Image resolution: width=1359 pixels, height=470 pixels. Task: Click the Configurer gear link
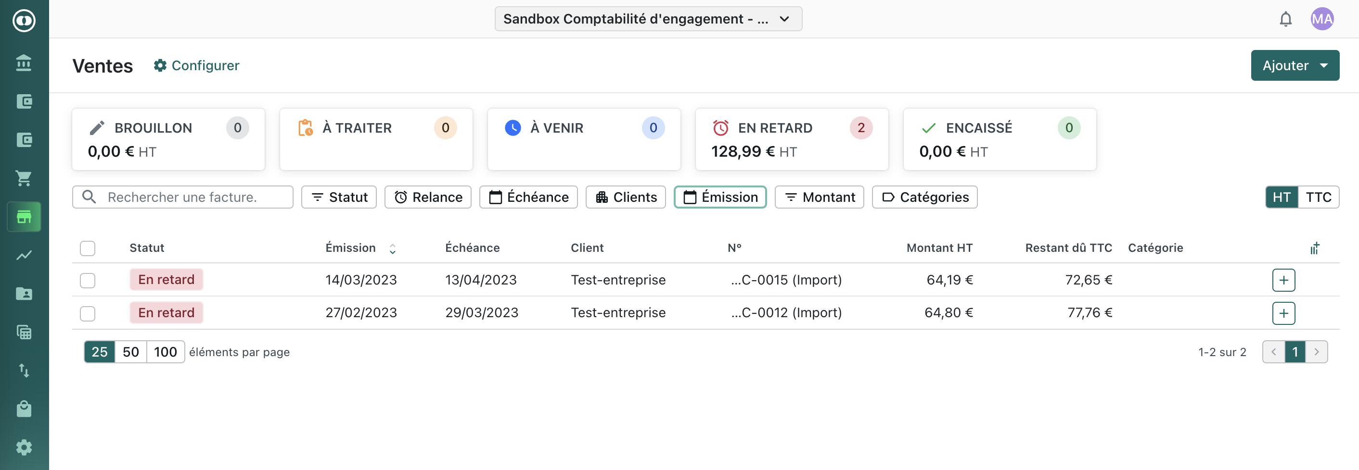pos(196,65)
